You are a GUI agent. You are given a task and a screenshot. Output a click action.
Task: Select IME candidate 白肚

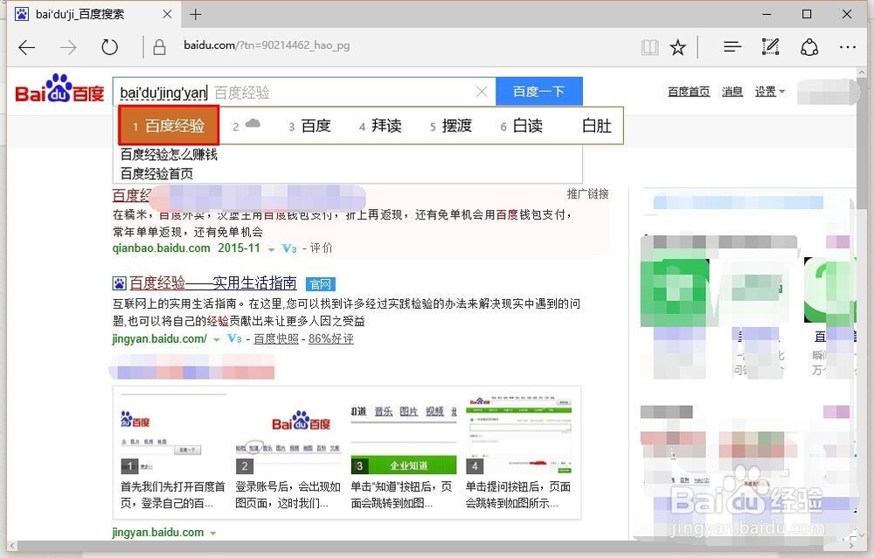coord(596,126)
